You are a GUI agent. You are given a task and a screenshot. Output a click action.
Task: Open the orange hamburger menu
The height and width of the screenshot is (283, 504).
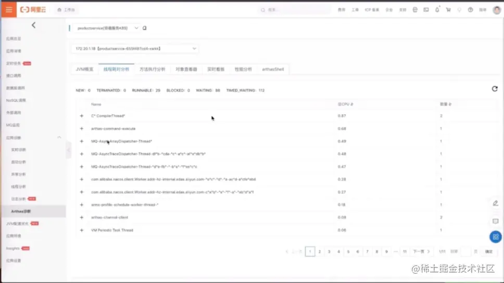9,10
